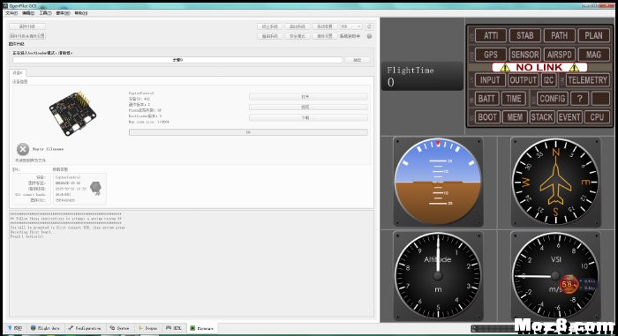Click the 清除设置 (Erase settings) button

(x=325, y=36)
